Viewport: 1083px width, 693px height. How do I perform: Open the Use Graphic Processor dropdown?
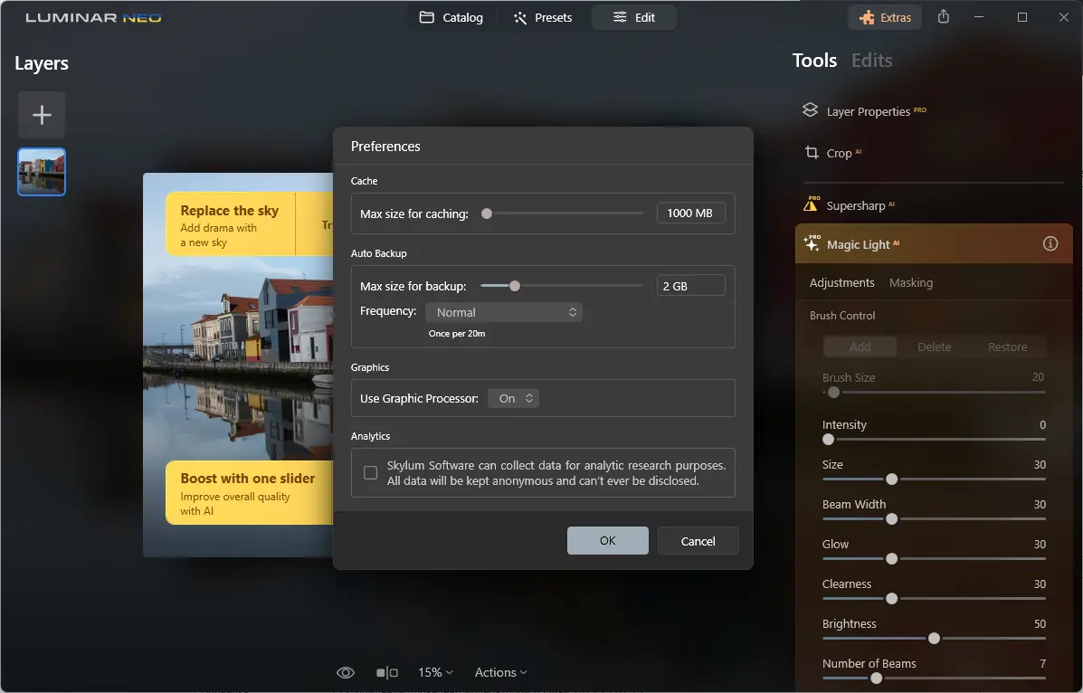[513, 396]
